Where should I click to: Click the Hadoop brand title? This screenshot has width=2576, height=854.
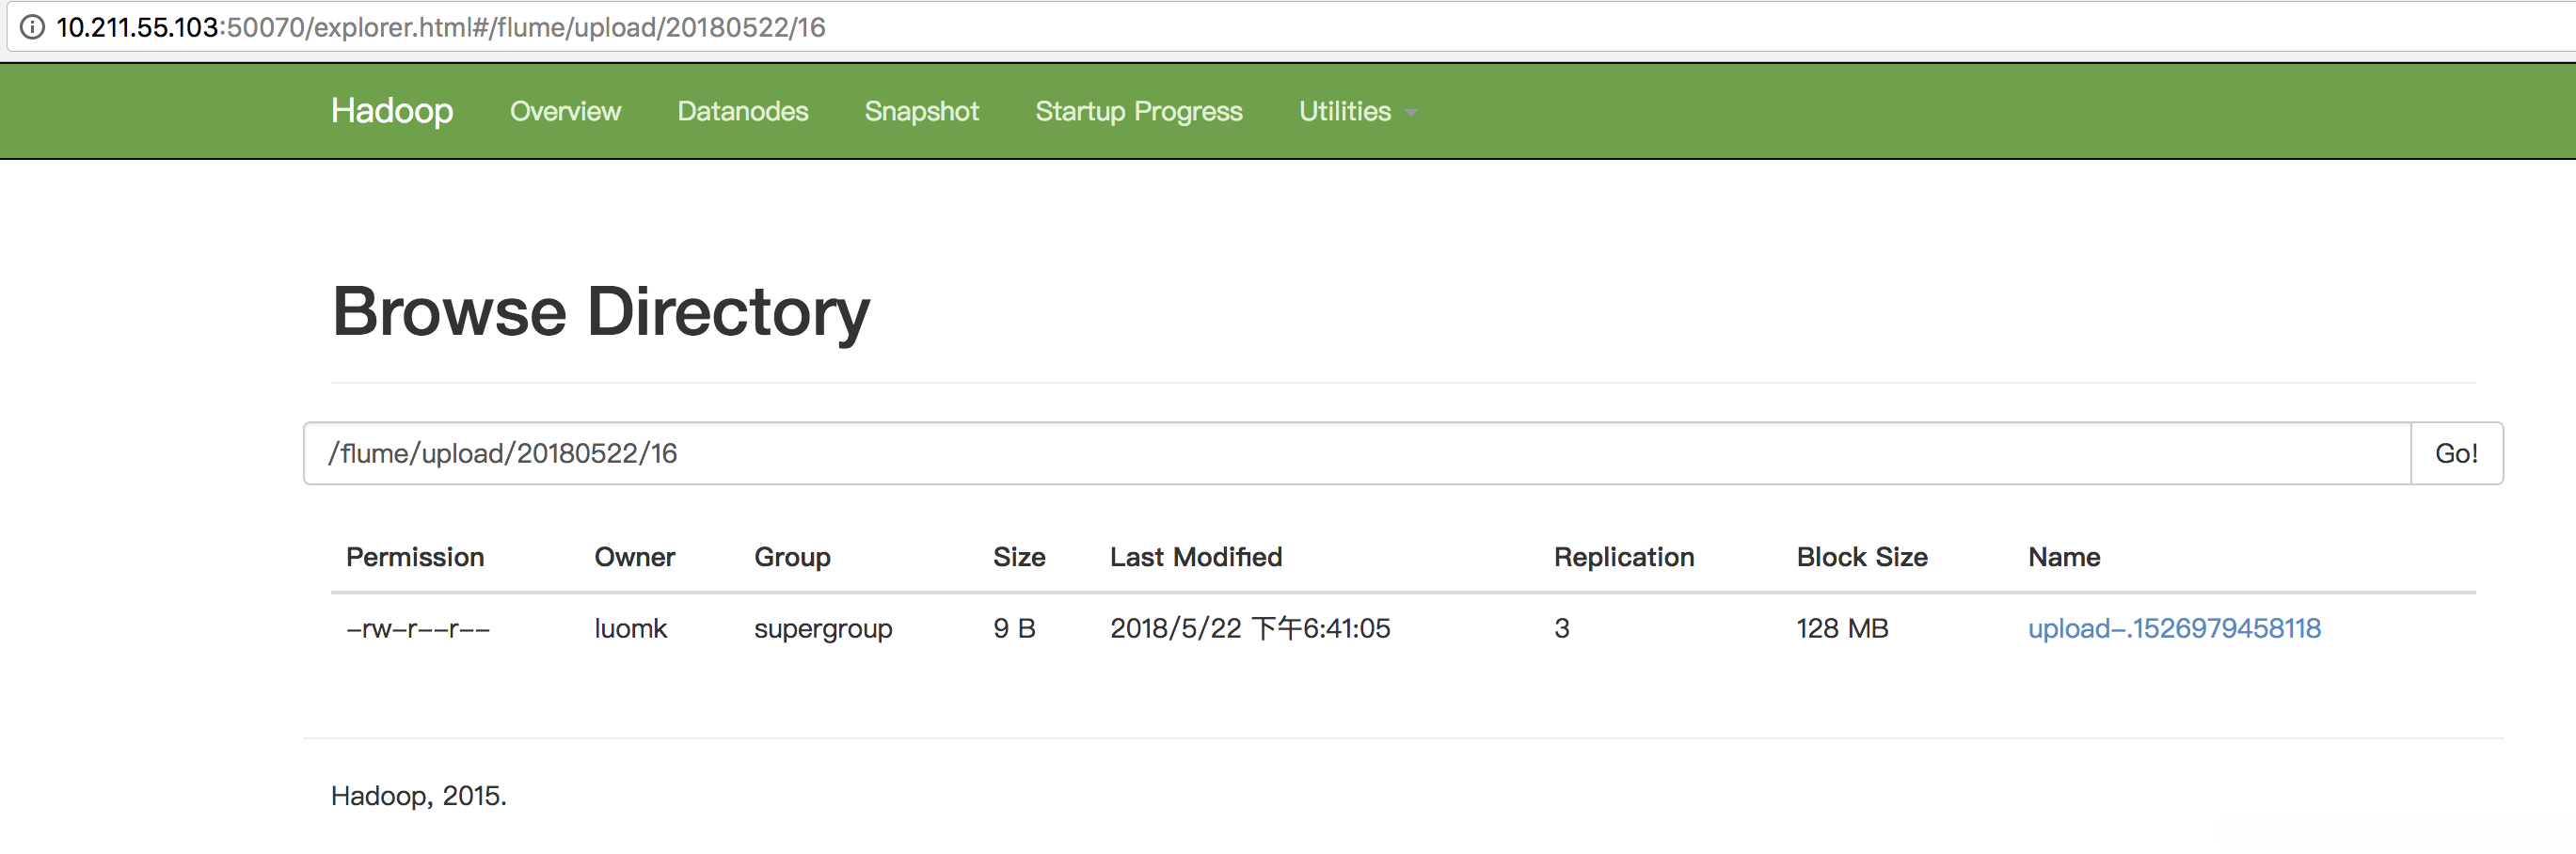click(x=392, y=111)
